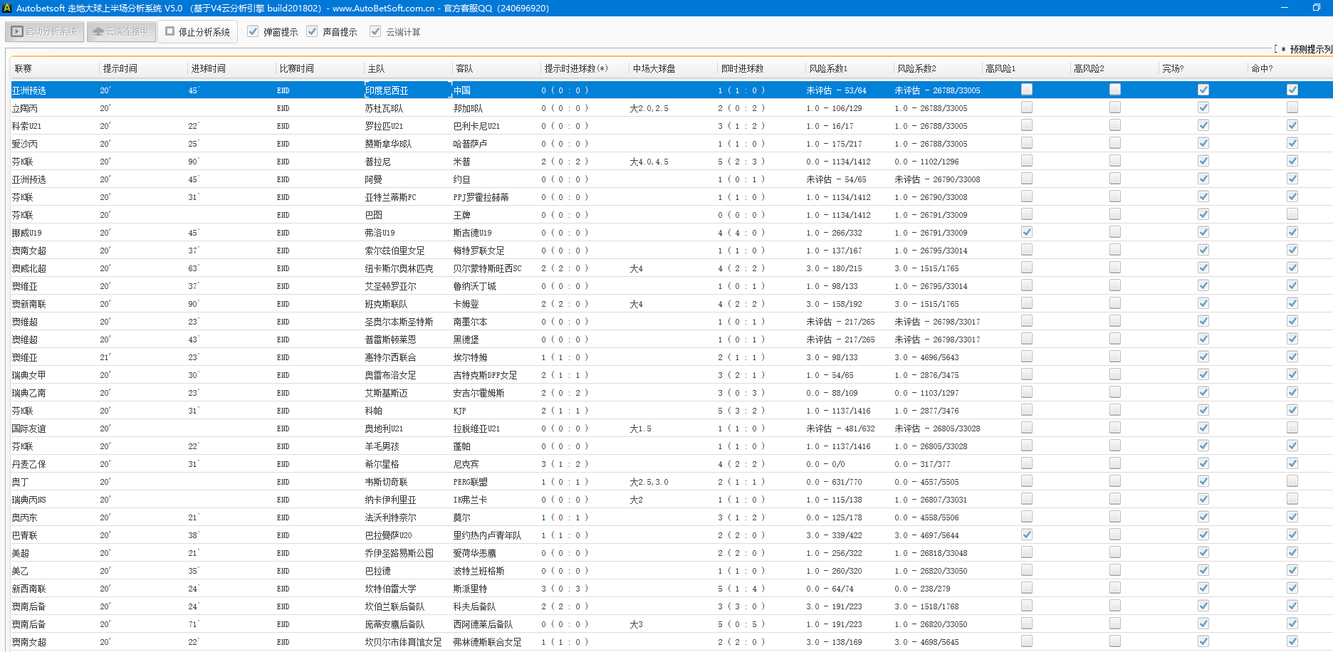Screen dimensions: 1333x652
Task: Restore down the application window
Action: tap(1316, 8)
